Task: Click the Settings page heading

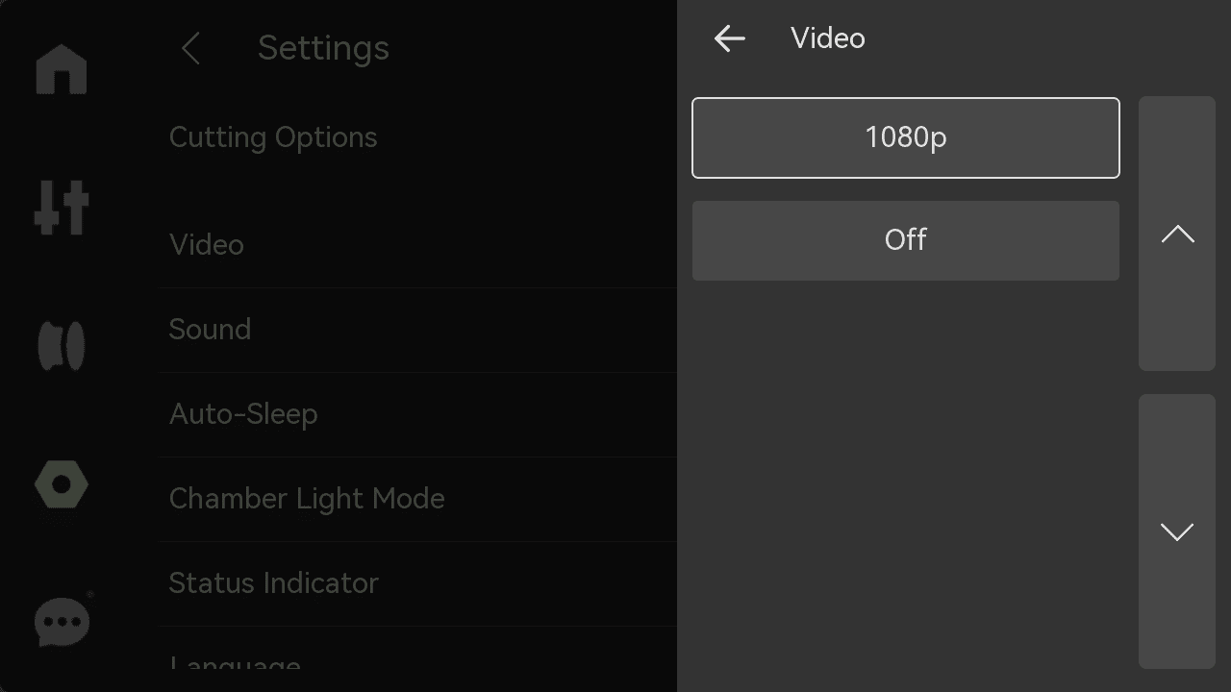Action: tap(323, 48)
